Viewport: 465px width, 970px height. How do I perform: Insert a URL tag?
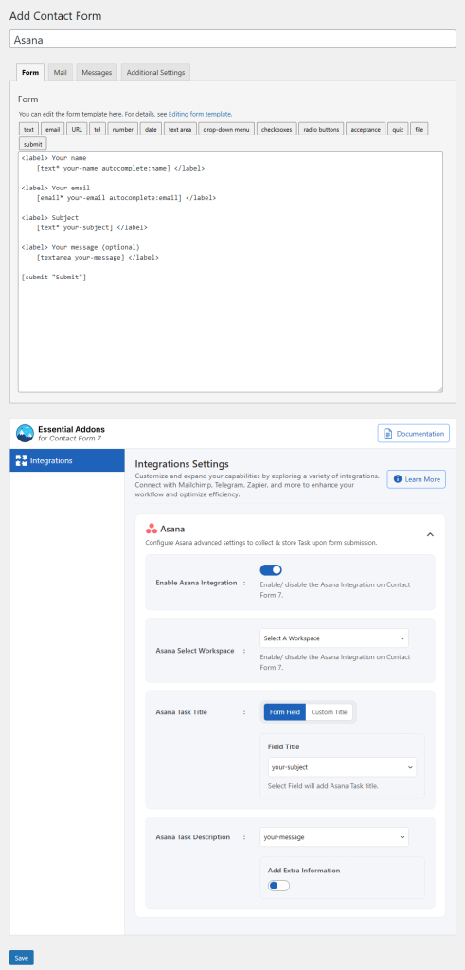pos(77,129)
